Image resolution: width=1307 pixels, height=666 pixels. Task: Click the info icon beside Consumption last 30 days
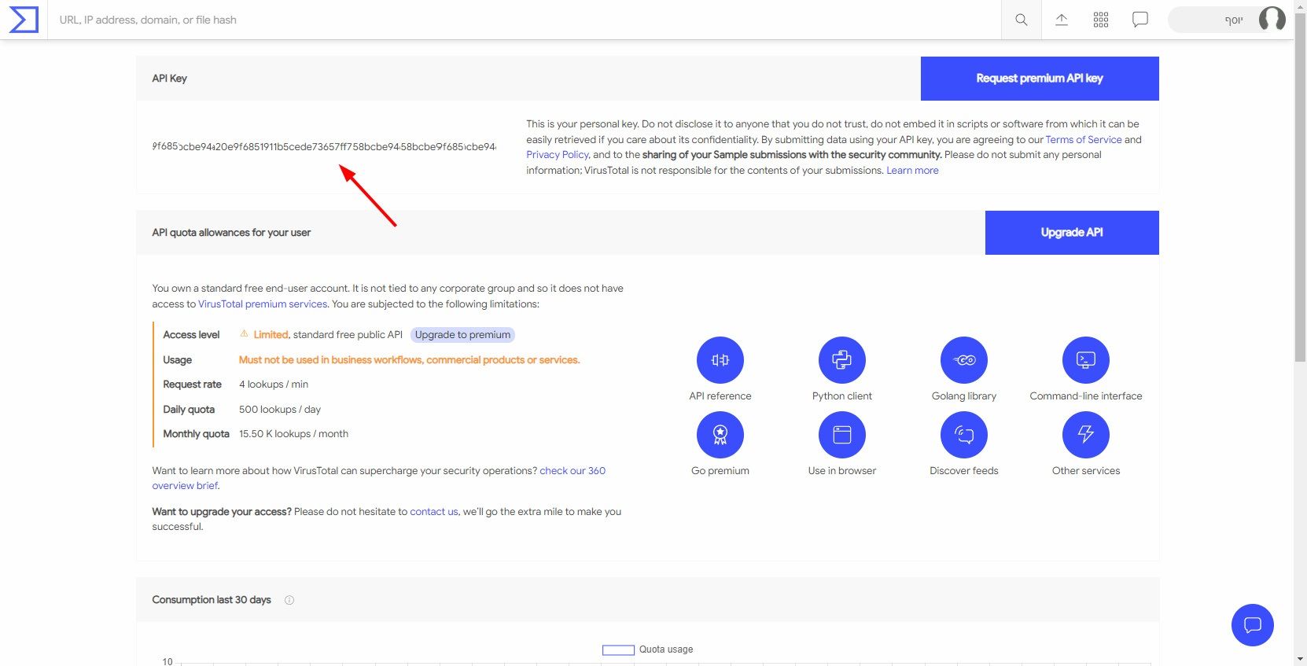click(x=289, y=600)
